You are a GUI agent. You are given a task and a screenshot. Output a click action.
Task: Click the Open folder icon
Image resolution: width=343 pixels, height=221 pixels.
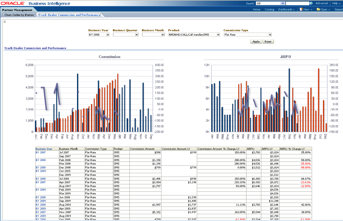[318, 9]
